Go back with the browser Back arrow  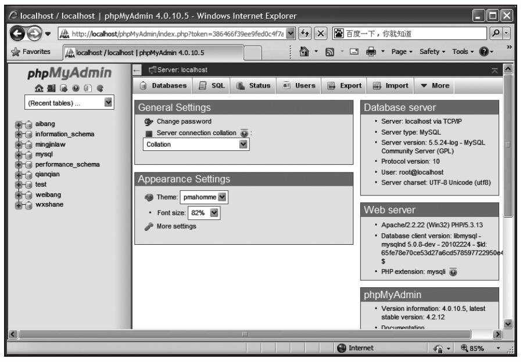click(17, 33)
